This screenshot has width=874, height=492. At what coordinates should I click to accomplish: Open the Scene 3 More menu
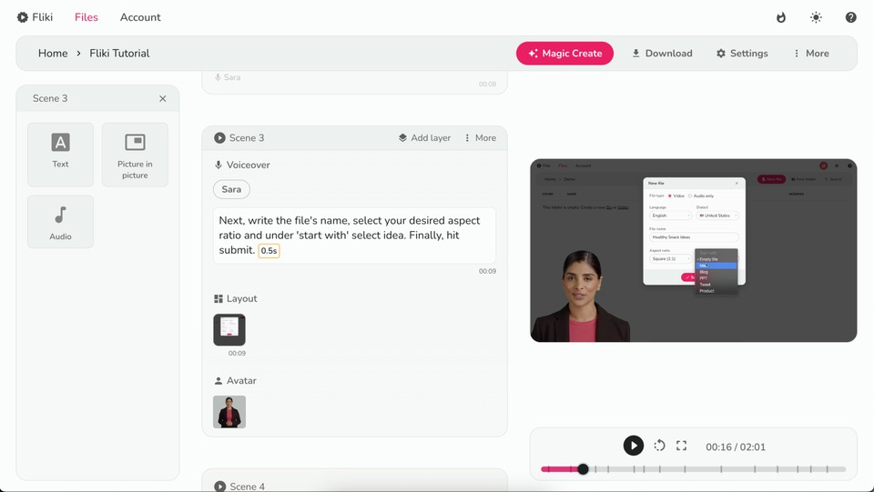click(480, 138)
